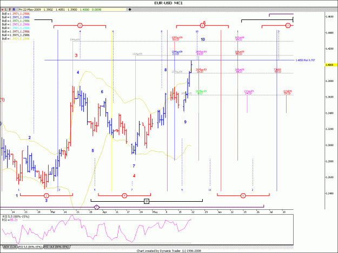
Task: Click the black crosshair plus icon
Action: (130, 10)
